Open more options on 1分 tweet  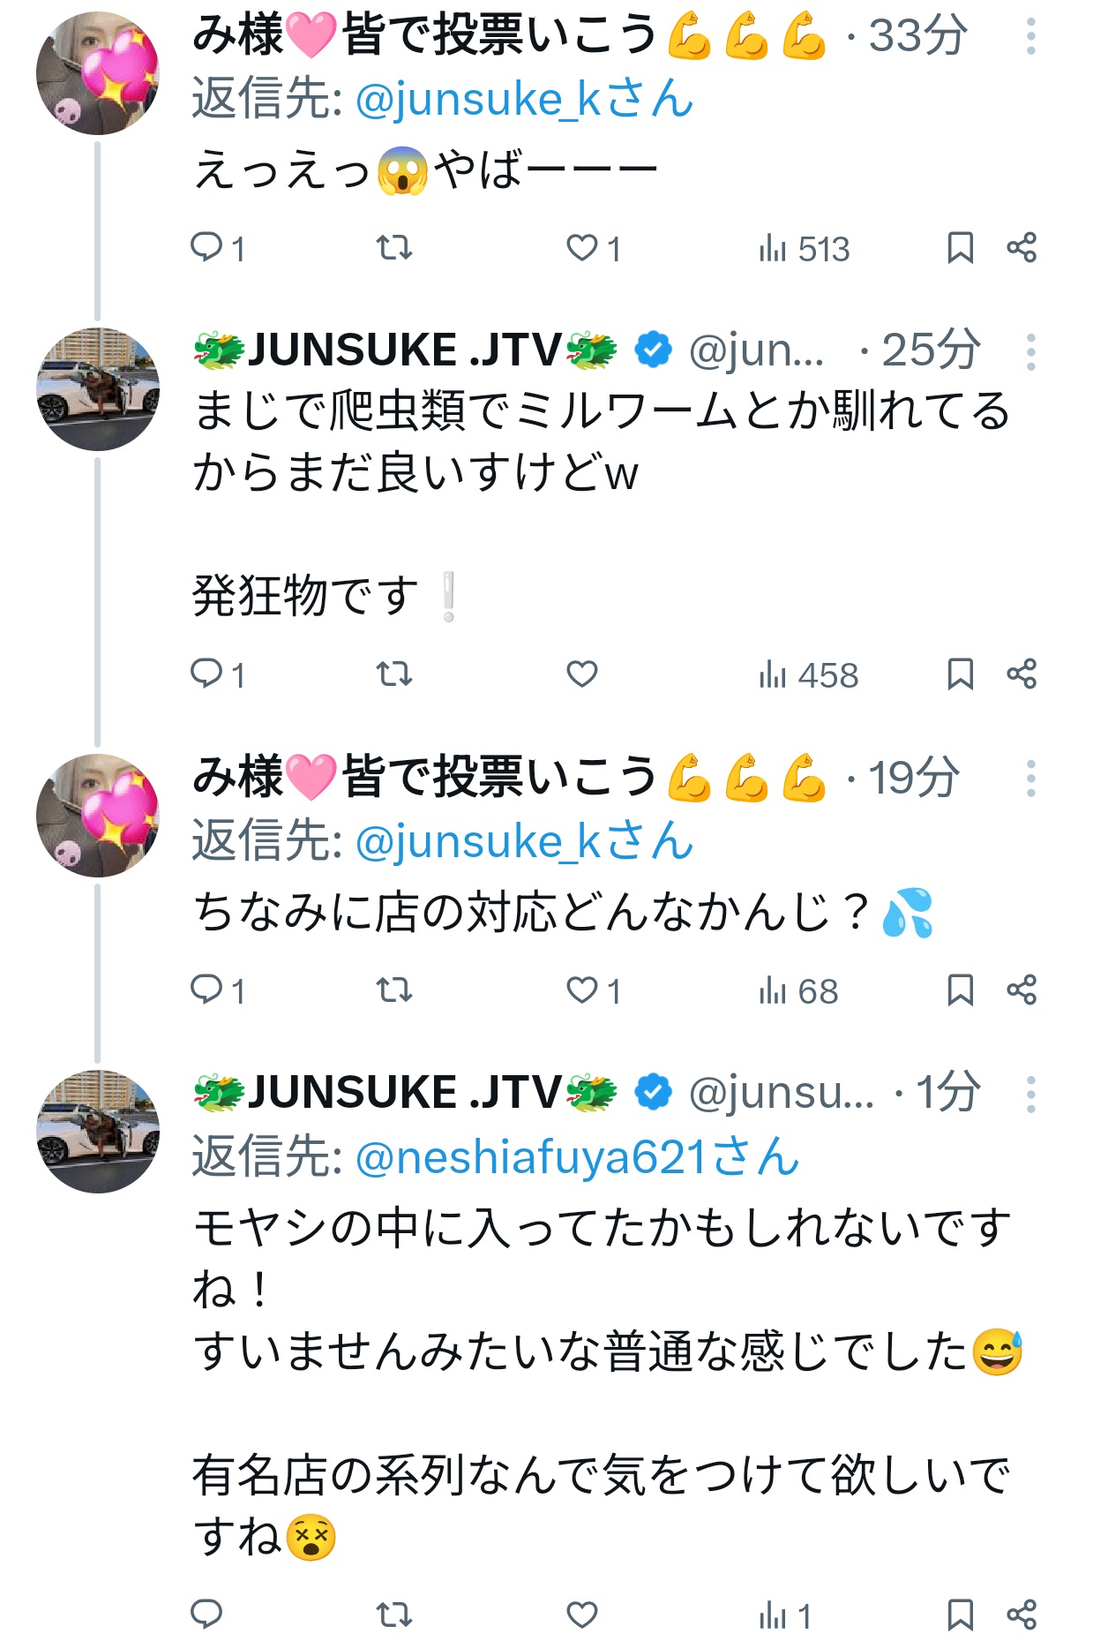click(1030, 1095)
